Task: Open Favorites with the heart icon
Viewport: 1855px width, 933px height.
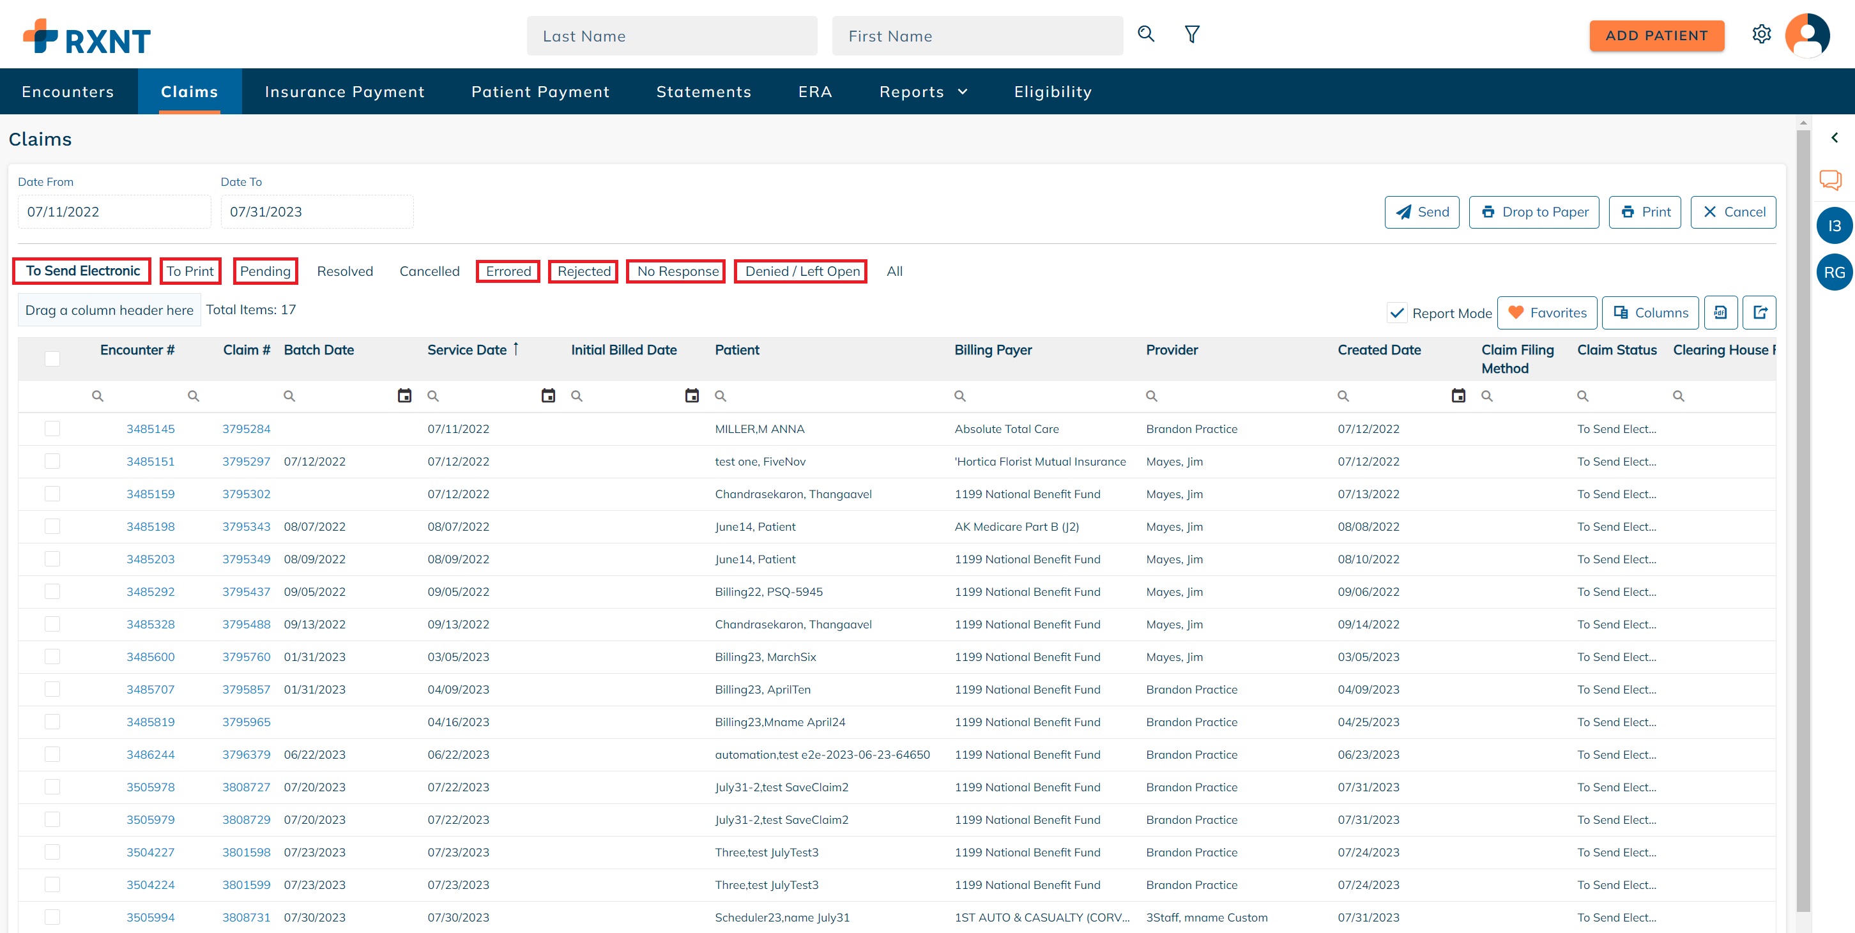Action: 1547,312
